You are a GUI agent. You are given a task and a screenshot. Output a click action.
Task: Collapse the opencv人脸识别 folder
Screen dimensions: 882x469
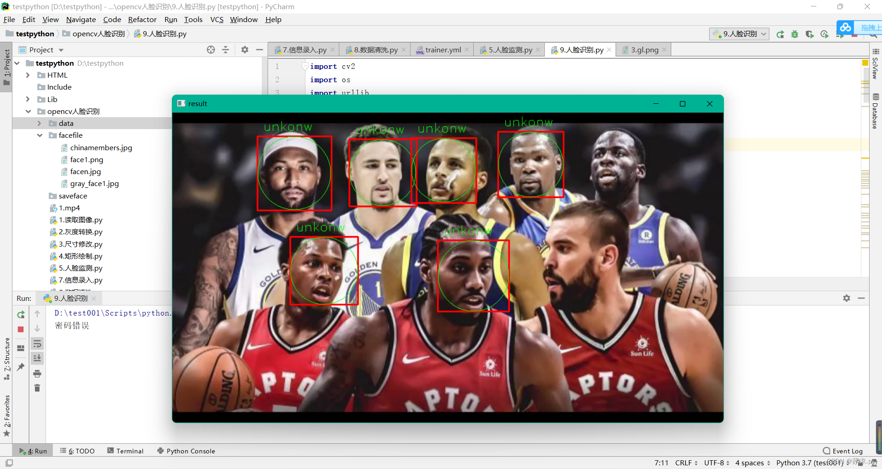coord(28,111)
